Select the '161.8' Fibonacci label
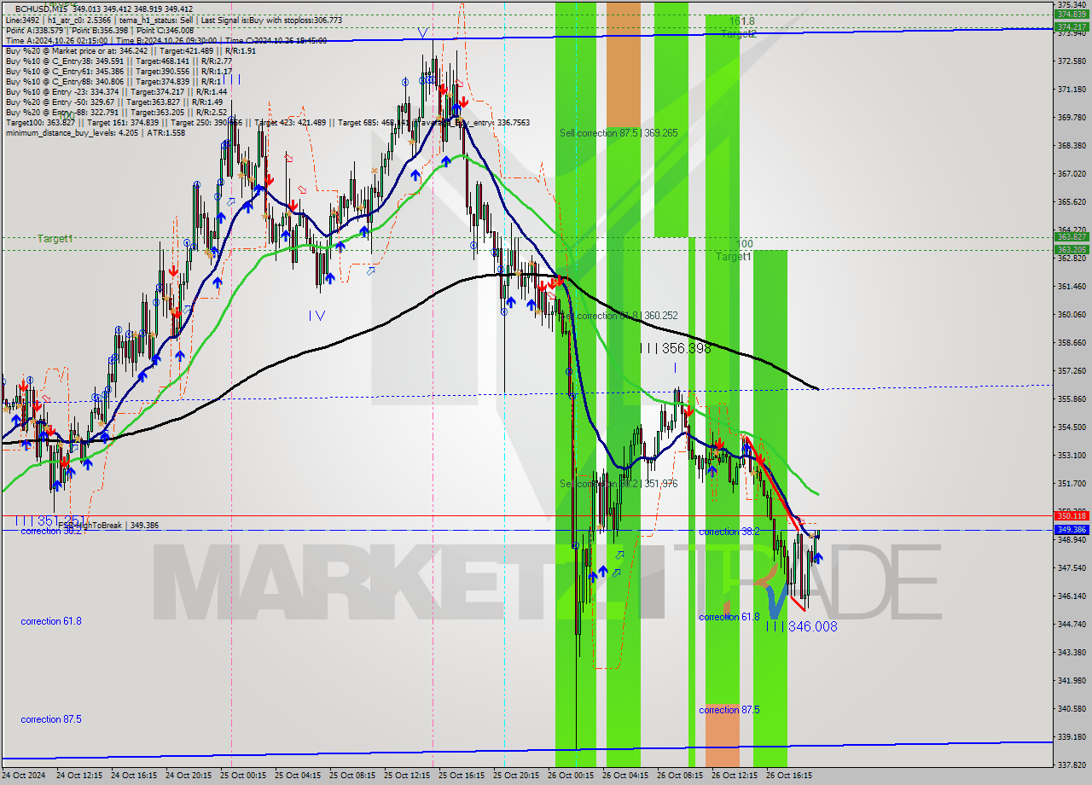The width and height of the screenshot is (1092, 785). [741, 20]
